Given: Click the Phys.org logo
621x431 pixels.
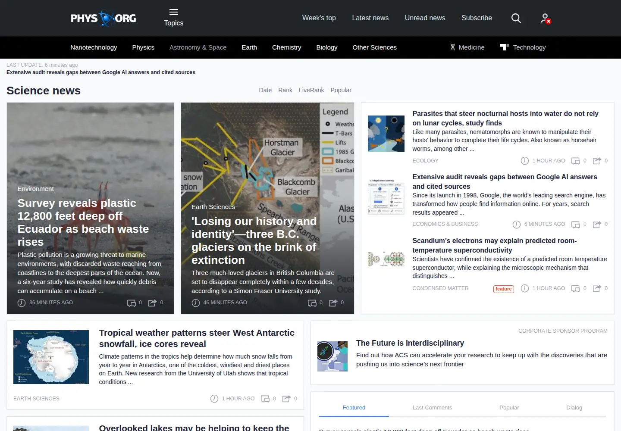Looking at the screenshot, I should point(103,18).
